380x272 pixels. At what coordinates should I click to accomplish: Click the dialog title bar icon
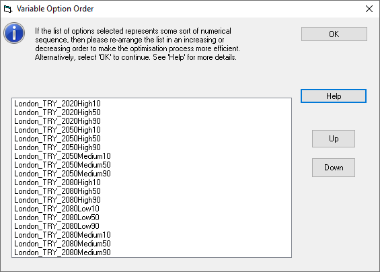[x=8, y=9]
